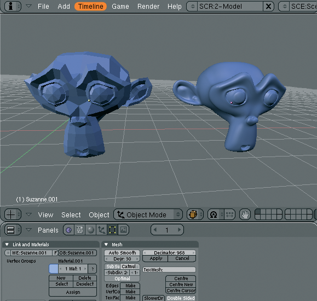Open the Object menu in the 3D header
Image resolution: width=317 pixels, height=301 pixels.
(x=99, y=215)
